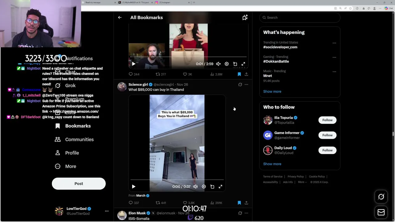Open the bookmark folder icon in header
Viewport: 395px width, 222px height.
[x=245, y=18]
